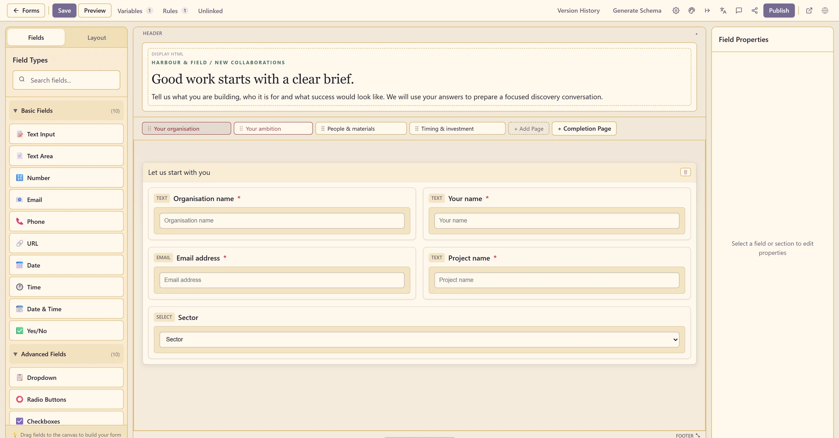
Task: Click the Publish button
Action: pos(779,10)
